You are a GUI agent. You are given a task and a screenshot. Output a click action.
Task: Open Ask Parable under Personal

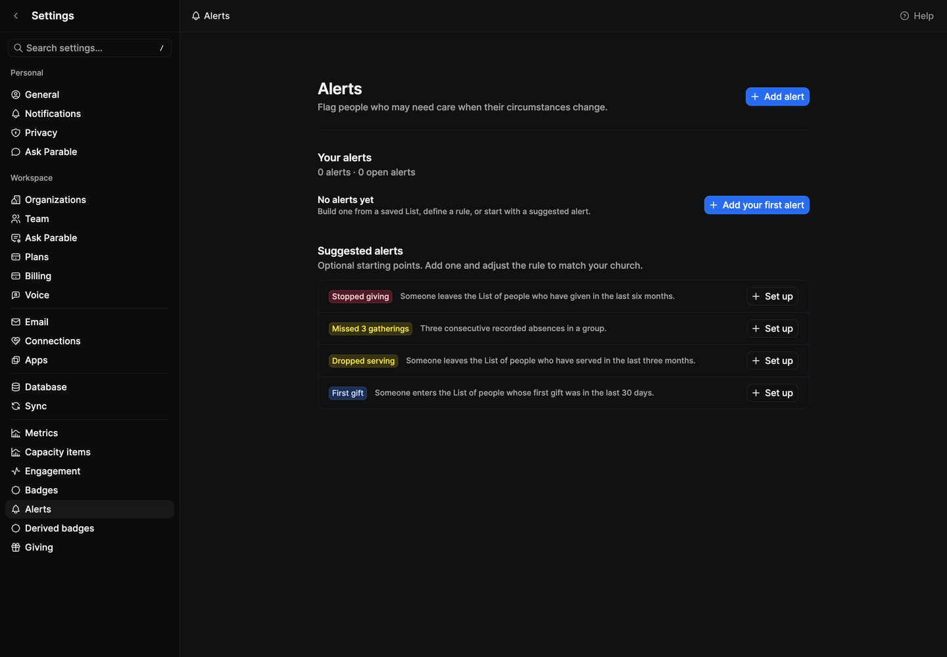(89, 152)
